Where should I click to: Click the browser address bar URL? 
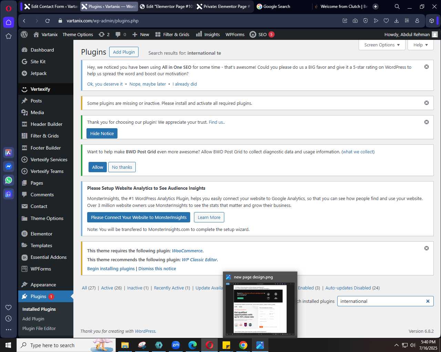pyautogui.click(x=103, y=21)
